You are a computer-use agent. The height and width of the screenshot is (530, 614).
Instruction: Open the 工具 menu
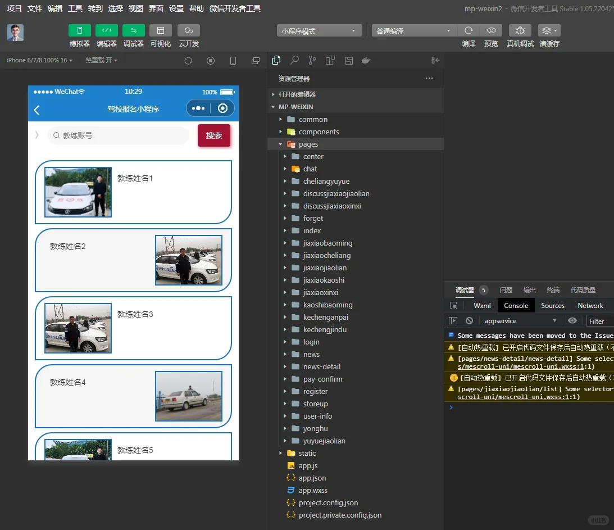(75, 8)
